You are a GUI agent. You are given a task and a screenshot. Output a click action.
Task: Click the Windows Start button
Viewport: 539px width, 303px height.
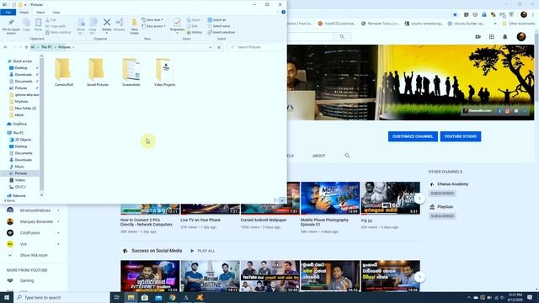[x=7, y=297]
